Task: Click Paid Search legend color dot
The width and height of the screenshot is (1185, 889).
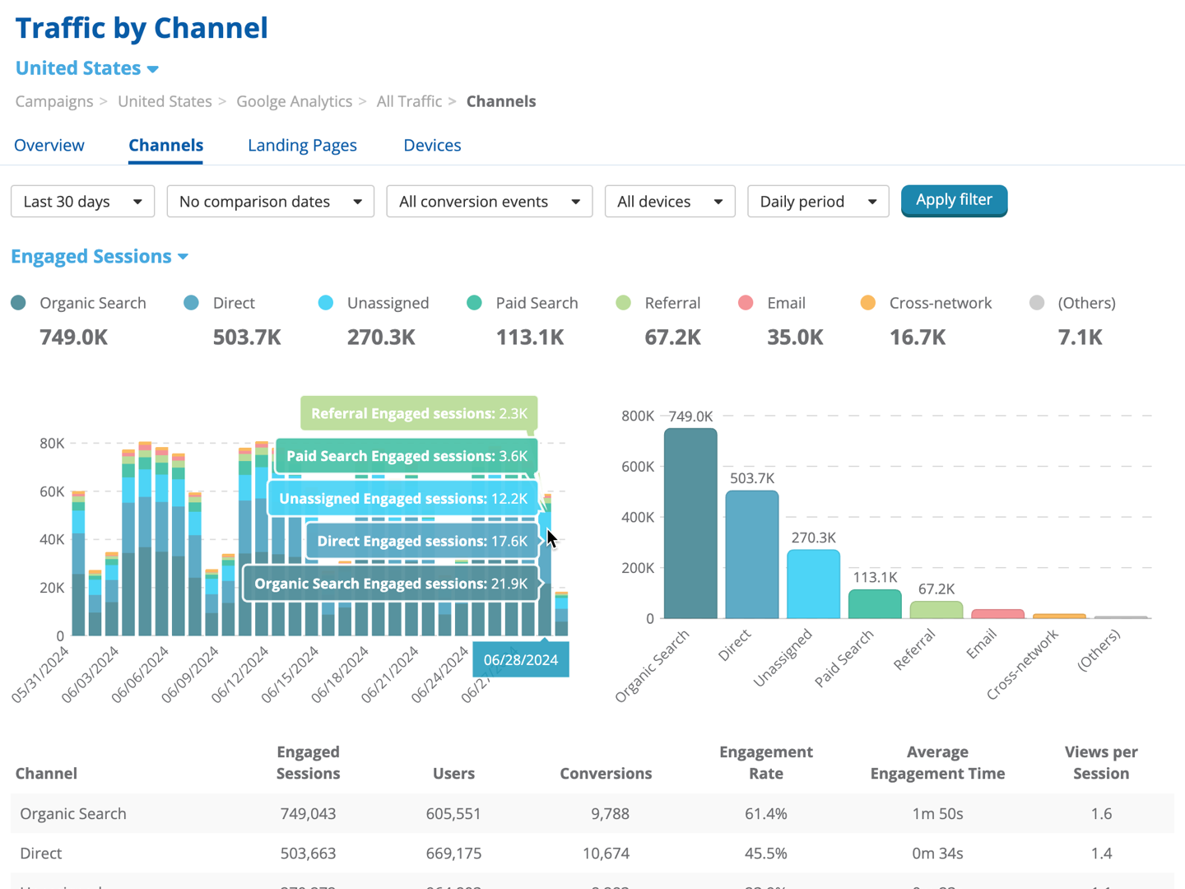Action: pyautogui.click(x=474, y=303)
